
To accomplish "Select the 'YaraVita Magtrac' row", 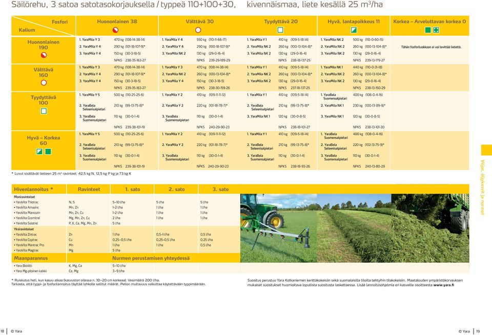I will pyautogui.click(x=126, y=250).
